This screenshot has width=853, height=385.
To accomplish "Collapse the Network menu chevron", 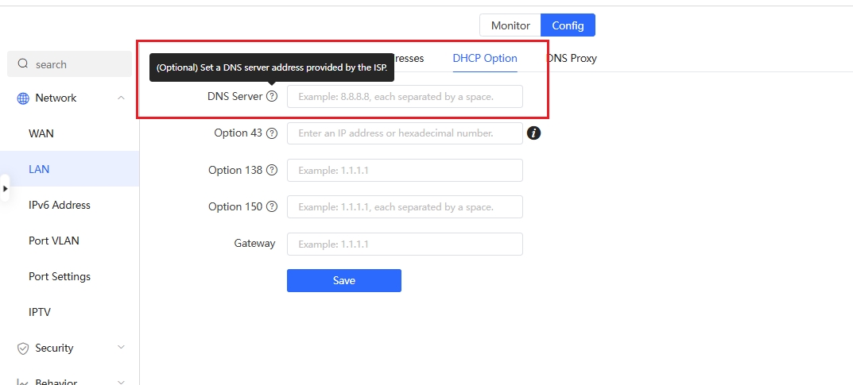I will pos(121,98).
